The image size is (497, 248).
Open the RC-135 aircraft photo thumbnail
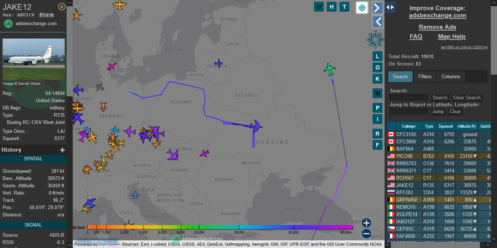coord(34,59)
